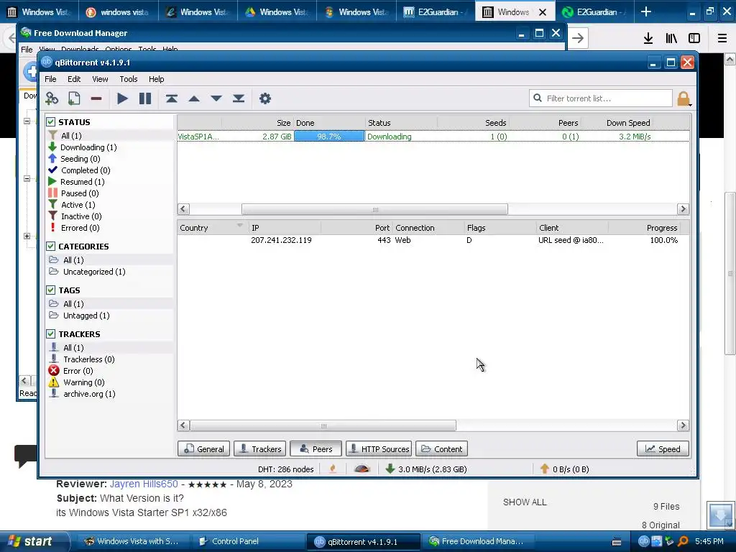Click peer IP 207.241.232.119 row
Screen dimensions: 736x552
[433, 240]
